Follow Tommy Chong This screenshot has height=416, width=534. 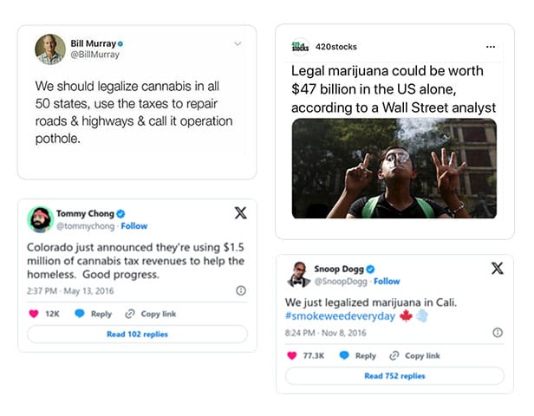[x=134, y=226]
